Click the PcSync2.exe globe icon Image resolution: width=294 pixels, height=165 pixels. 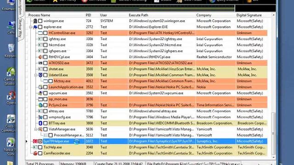coord(40,105)
